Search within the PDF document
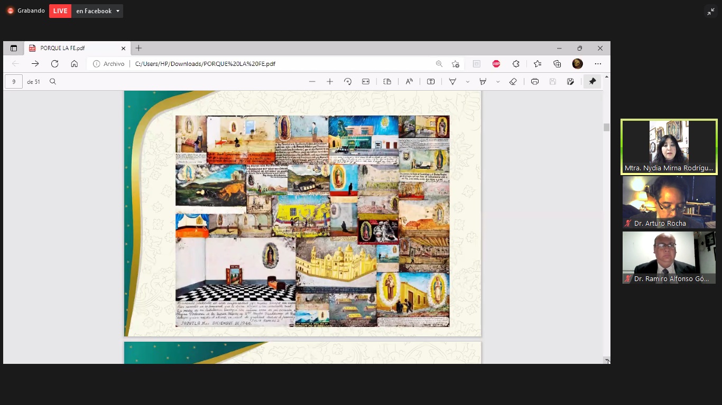 53,82
